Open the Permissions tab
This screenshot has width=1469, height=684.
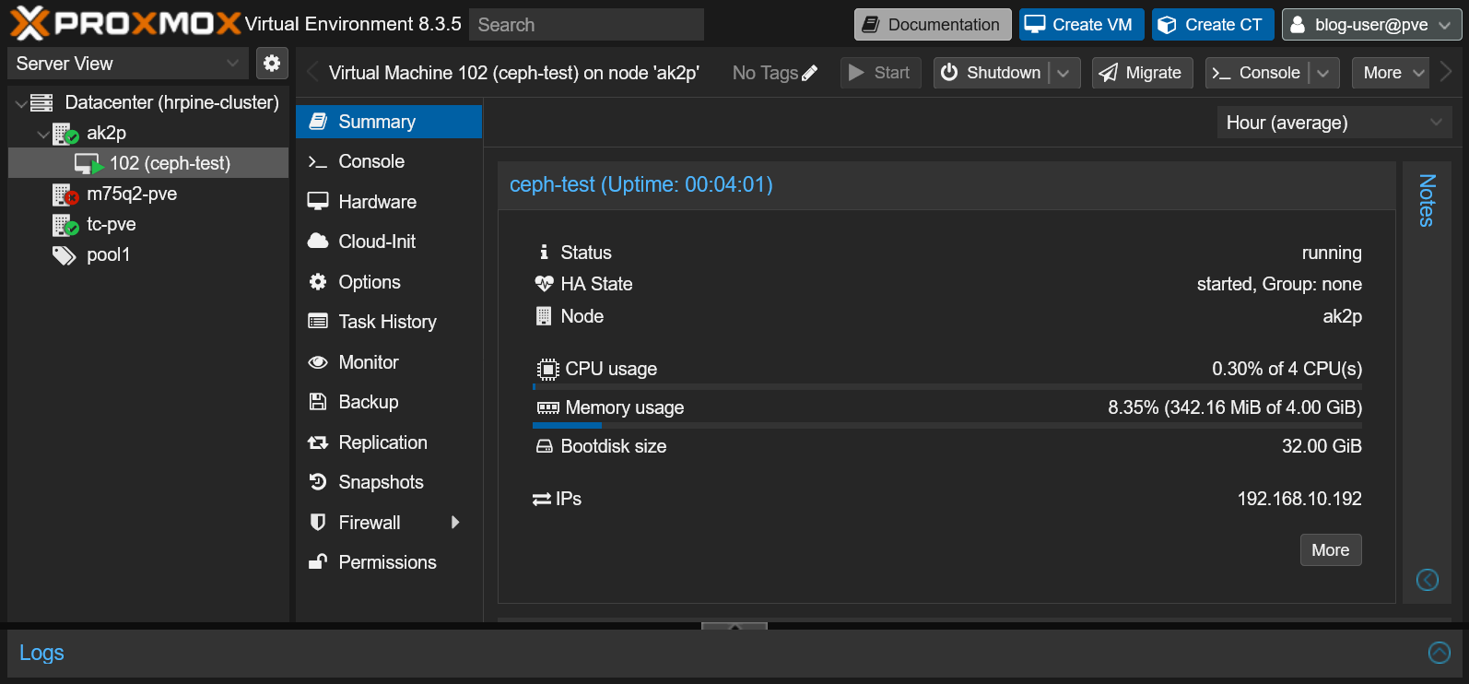point(389,562)
